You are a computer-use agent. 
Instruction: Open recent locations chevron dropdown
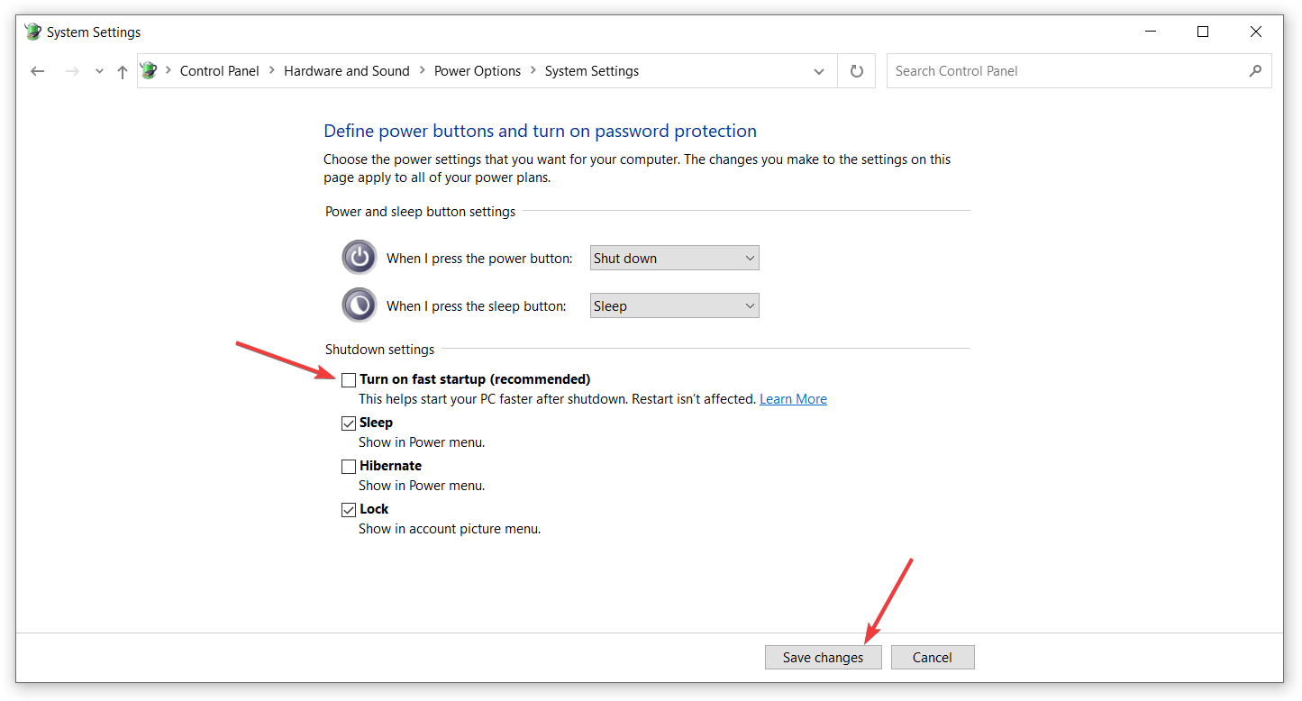point(99,71)
